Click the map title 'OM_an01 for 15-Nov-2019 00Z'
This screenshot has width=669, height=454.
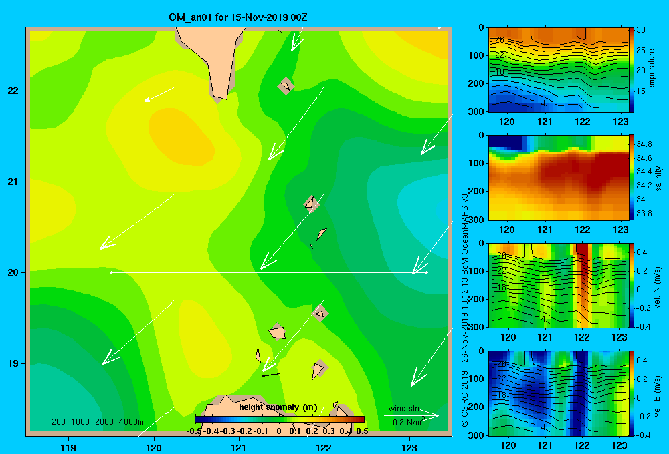238,17
